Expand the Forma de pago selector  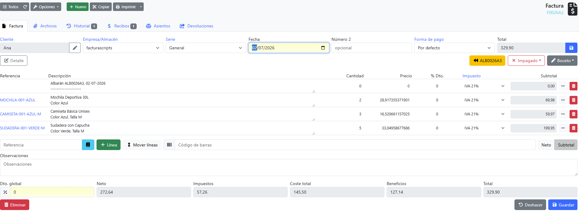pyautogui.click(x=454, y=48)
